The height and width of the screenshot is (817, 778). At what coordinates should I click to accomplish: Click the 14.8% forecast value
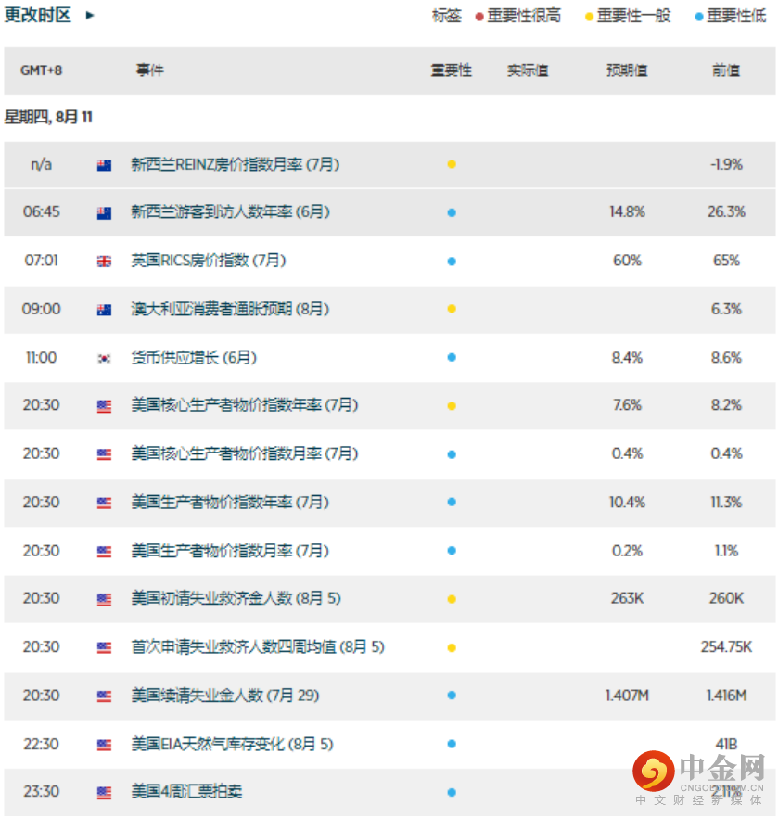pos(627,212)
